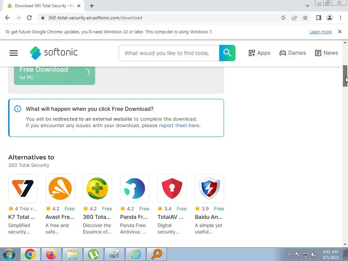Click the 'Avast Fre...' title

coord(60,217)
